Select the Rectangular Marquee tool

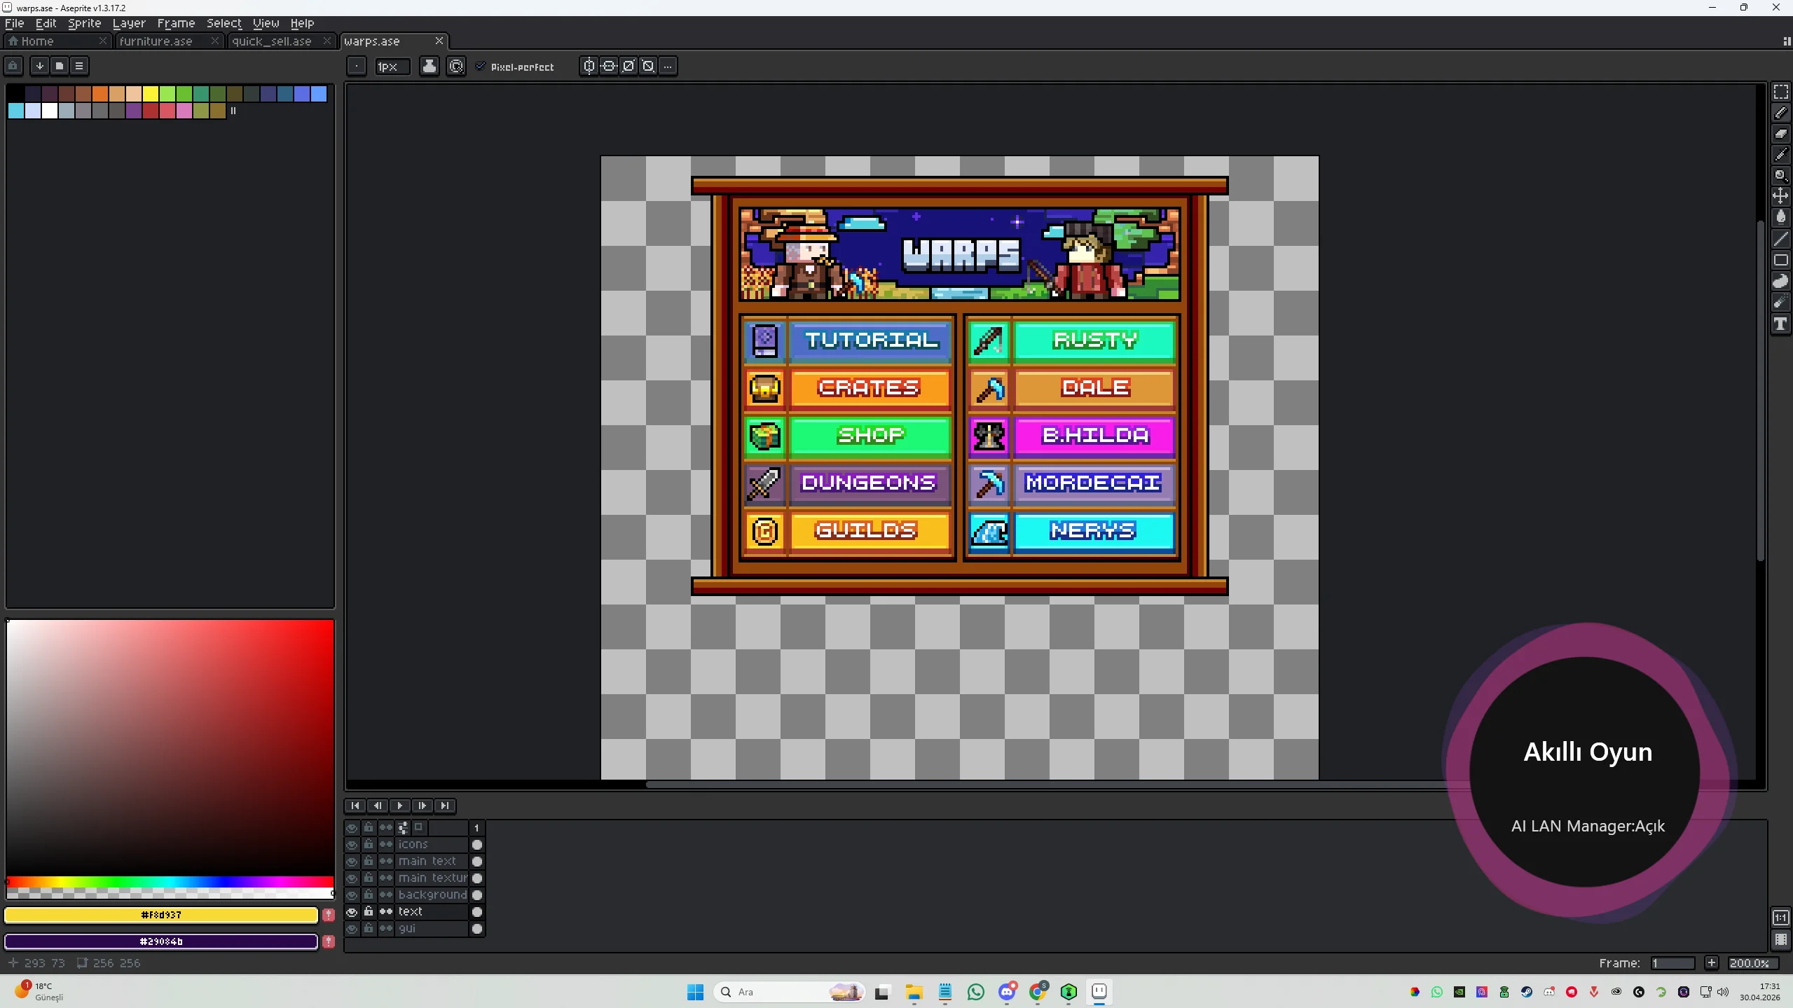[1780, 92]
